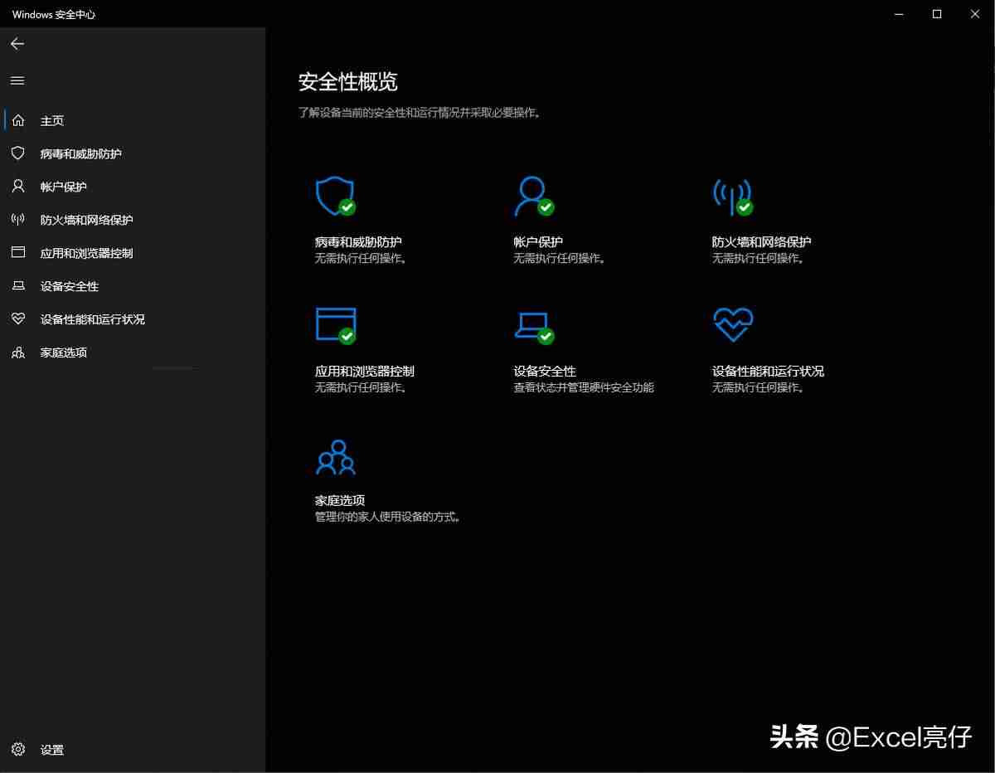Click the text 管理你的家人使用设备的方式。
The image size is (995, 773).
pyautogui.click(x=387, y=517)
